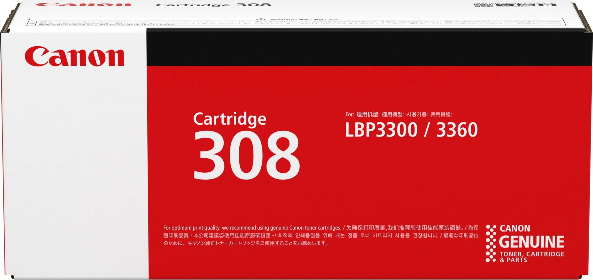The height and width of the screenshot is (280, 593).
Task: Click the "GENUINE" word in the badge
Action: (x=532, y=242)
